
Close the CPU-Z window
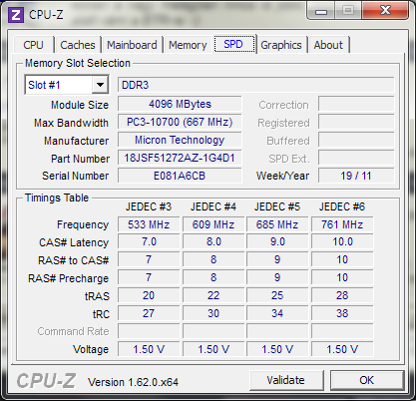pyautogui.click(x=385, y=11)
